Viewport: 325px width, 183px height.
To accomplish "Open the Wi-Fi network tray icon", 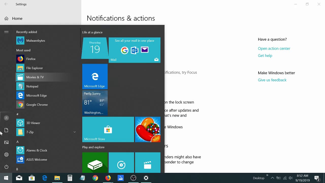I will click(x=285, y=178).
